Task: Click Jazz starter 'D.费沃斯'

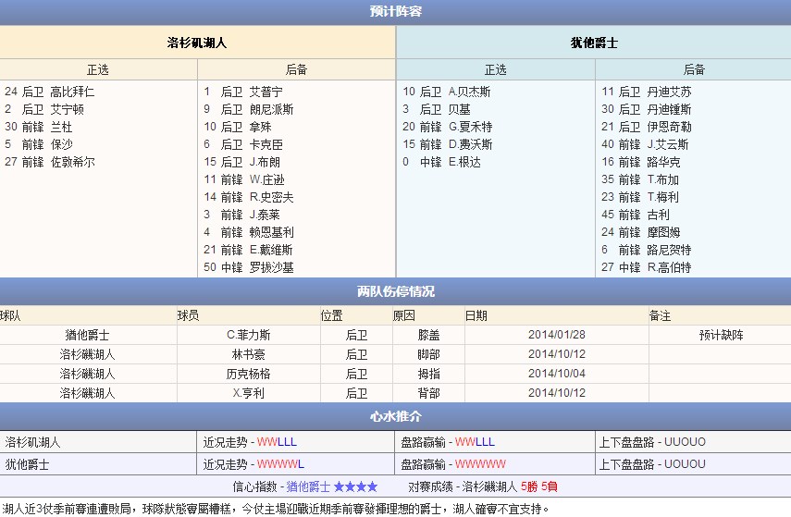Action: pyautogui.click(x=471, y=144)
